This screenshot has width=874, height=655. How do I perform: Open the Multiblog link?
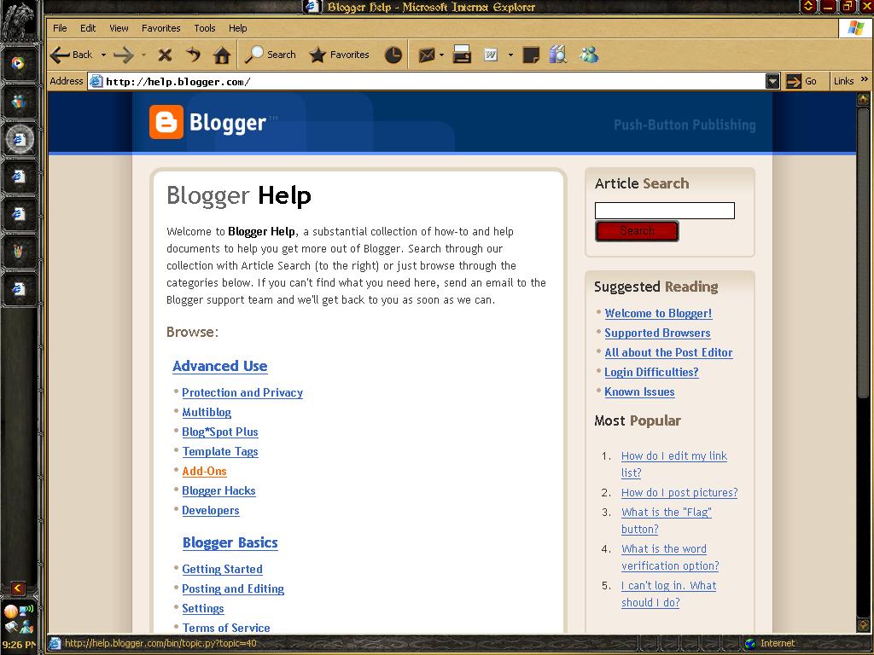click(x=207, y=412)
